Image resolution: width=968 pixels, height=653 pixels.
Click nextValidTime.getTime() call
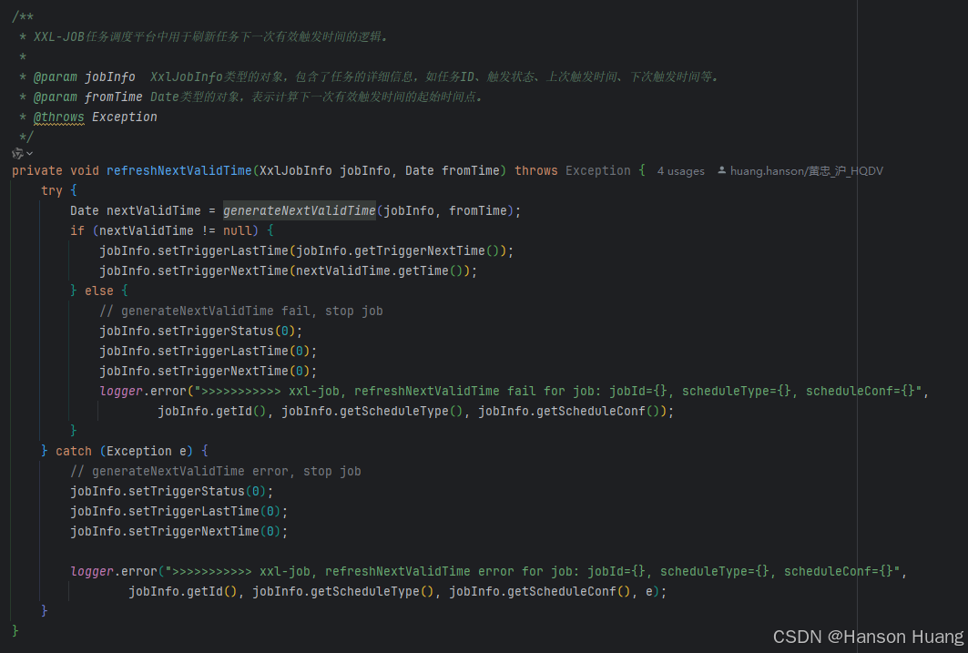380,270
